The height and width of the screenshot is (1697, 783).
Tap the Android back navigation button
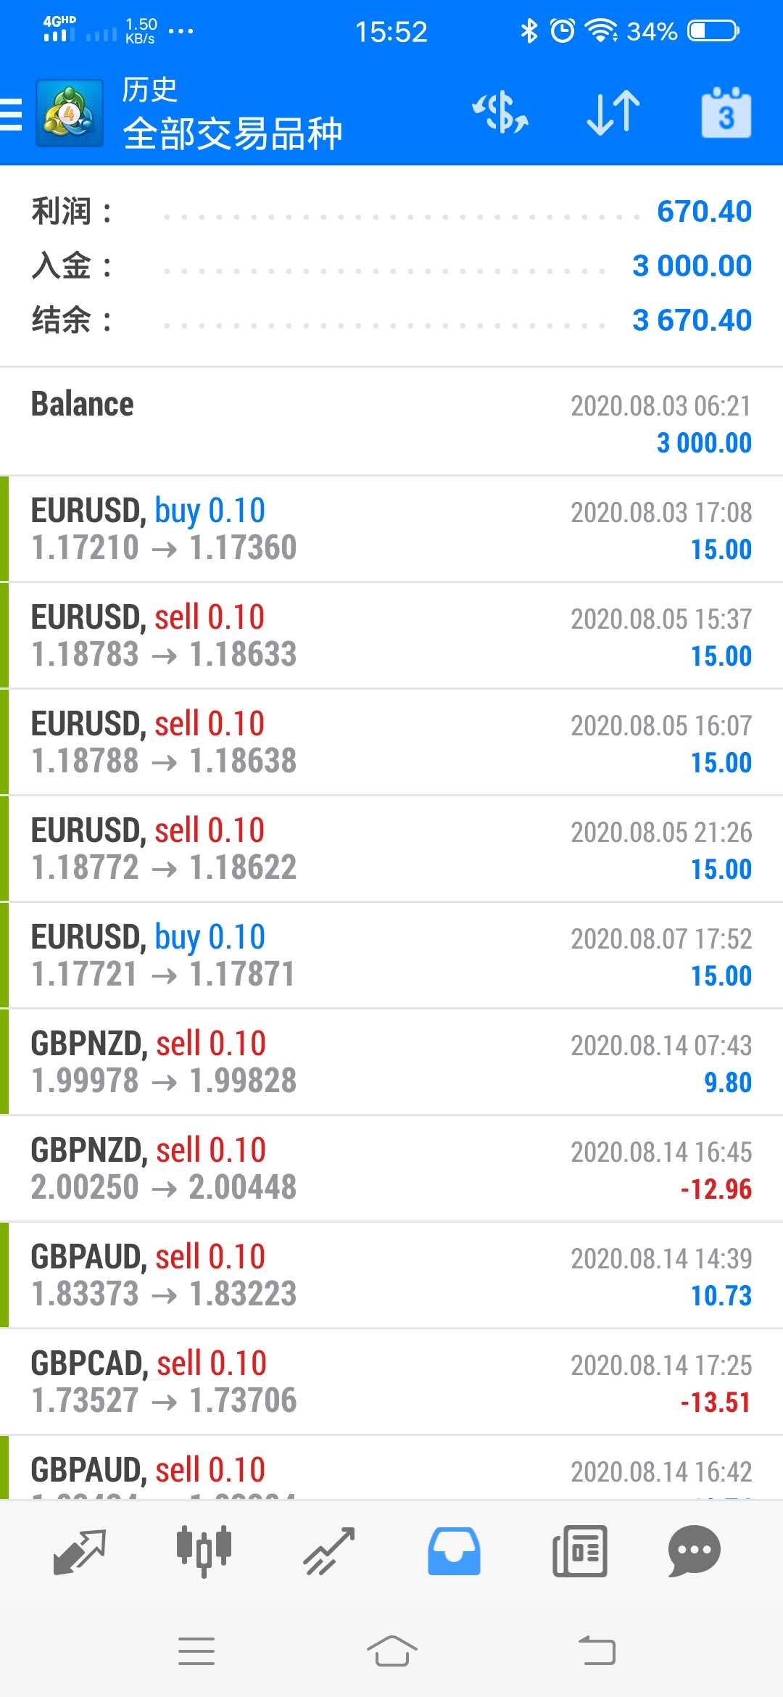pyautogui.click(x=597, y=1652)
